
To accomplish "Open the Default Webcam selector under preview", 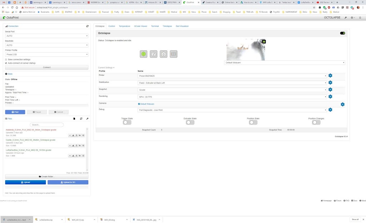I will coord(285,63).
